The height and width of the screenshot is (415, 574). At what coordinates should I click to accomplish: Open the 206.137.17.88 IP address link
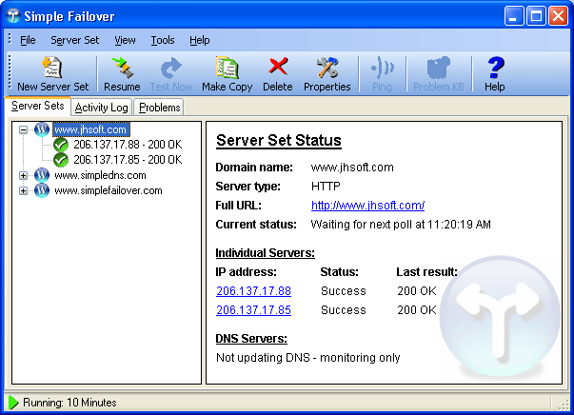click(253, 291)
